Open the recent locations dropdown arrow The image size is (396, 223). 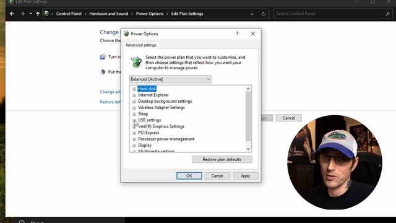[x=30, y=14]
